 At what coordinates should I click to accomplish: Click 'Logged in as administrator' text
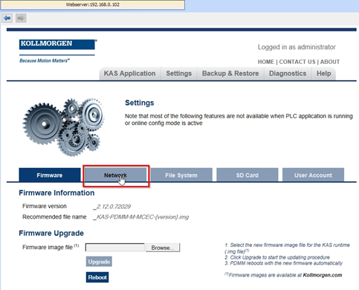click(297, 47)
